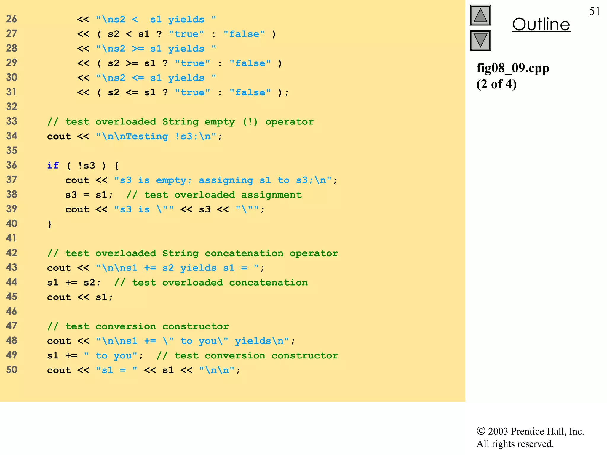
Task: Click the '(2 of 4)' page indicator
Action: click(x=496, y=84)
